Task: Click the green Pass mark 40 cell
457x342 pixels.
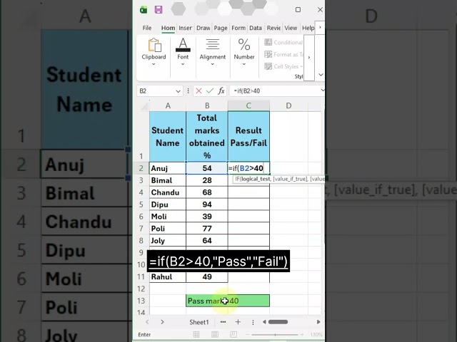Action: point(228,301)
